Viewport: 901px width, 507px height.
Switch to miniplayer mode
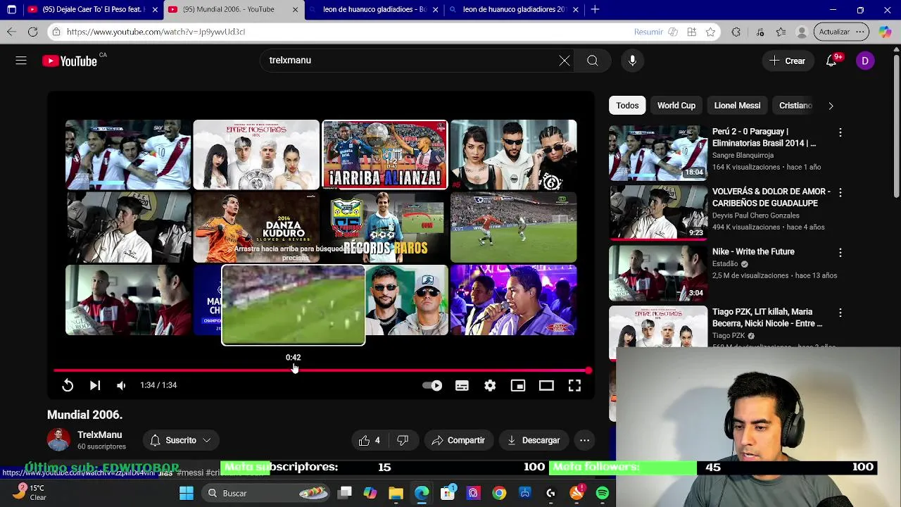(x=518, y=385)
